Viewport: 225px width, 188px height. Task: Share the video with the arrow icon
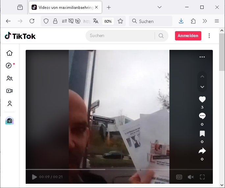click(202, 151)
